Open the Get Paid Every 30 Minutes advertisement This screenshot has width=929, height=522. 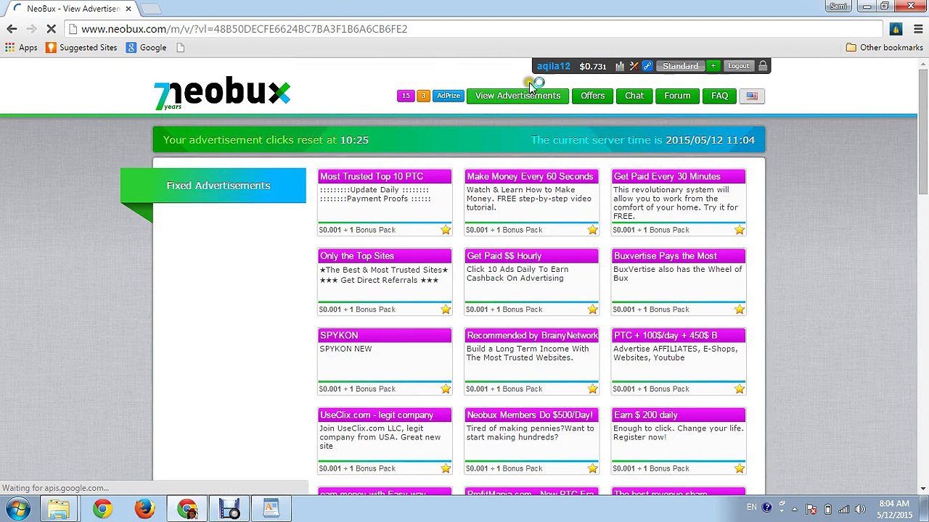click(678, 202)
